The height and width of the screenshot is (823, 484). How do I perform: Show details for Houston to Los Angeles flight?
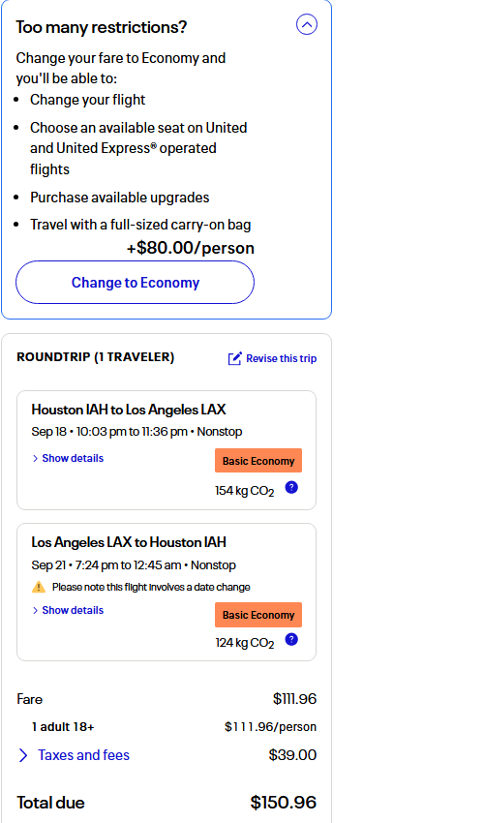pos(68,458)
